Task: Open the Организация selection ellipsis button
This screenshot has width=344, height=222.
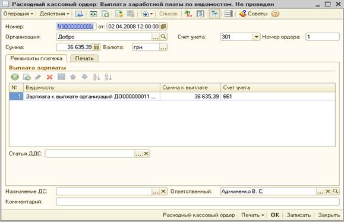Action: 156,37
